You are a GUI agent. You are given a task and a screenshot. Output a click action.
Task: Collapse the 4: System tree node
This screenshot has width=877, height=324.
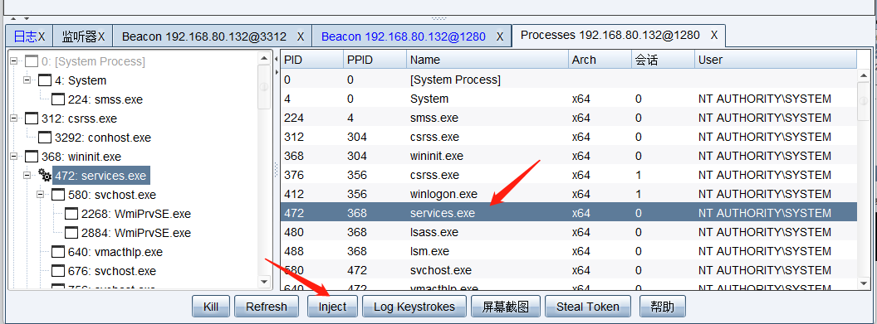coord(27,80)
